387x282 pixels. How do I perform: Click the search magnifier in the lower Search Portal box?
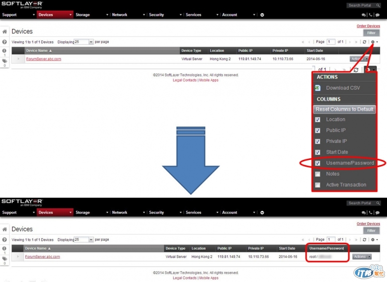[378, 203]
